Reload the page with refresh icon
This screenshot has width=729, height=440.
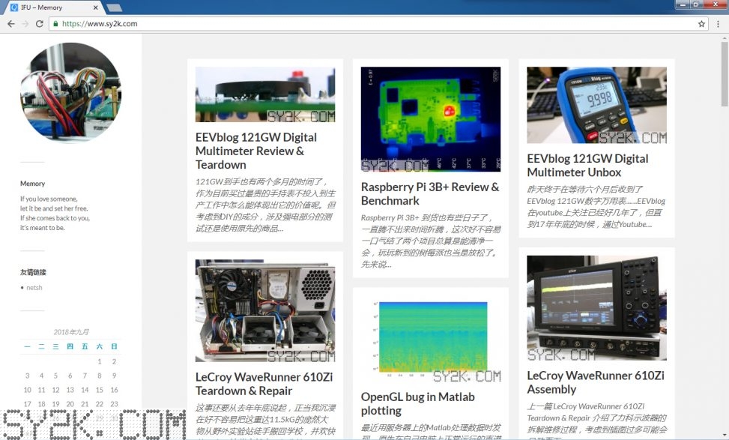[40, 24]
